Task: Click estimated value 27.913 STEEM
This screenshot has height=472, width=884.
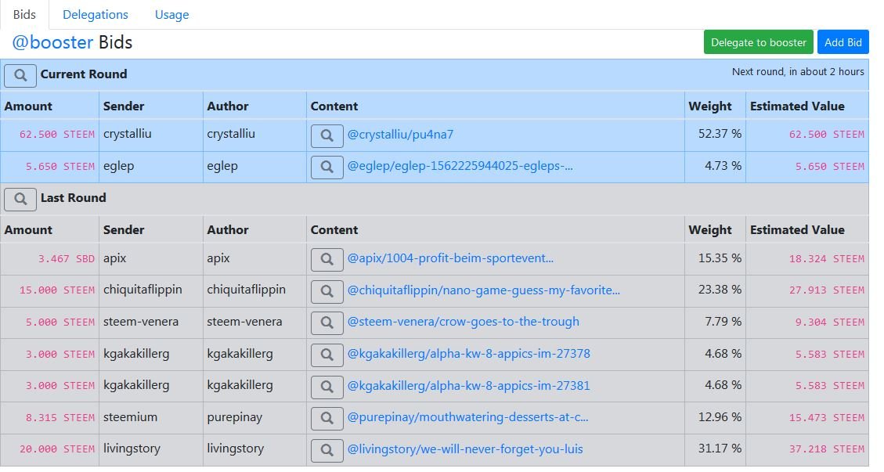Action: tap(827, 290)
